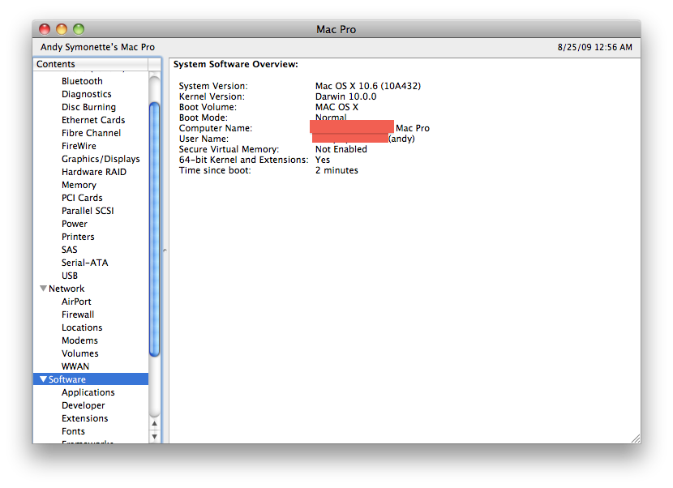
Task: Click 'Andy Symonette's Mac Pro' label
Action: 97,47
